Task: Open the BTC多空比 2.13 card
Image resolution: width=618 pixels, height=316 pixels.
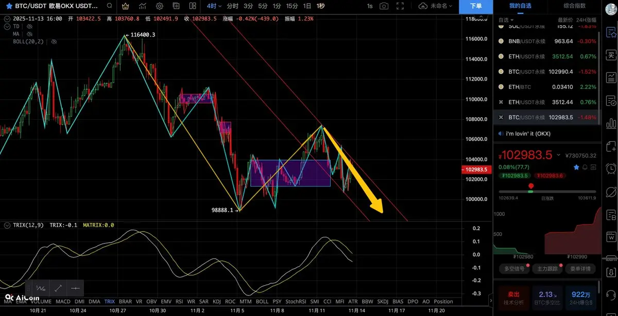Action: (x=547, y=298)
